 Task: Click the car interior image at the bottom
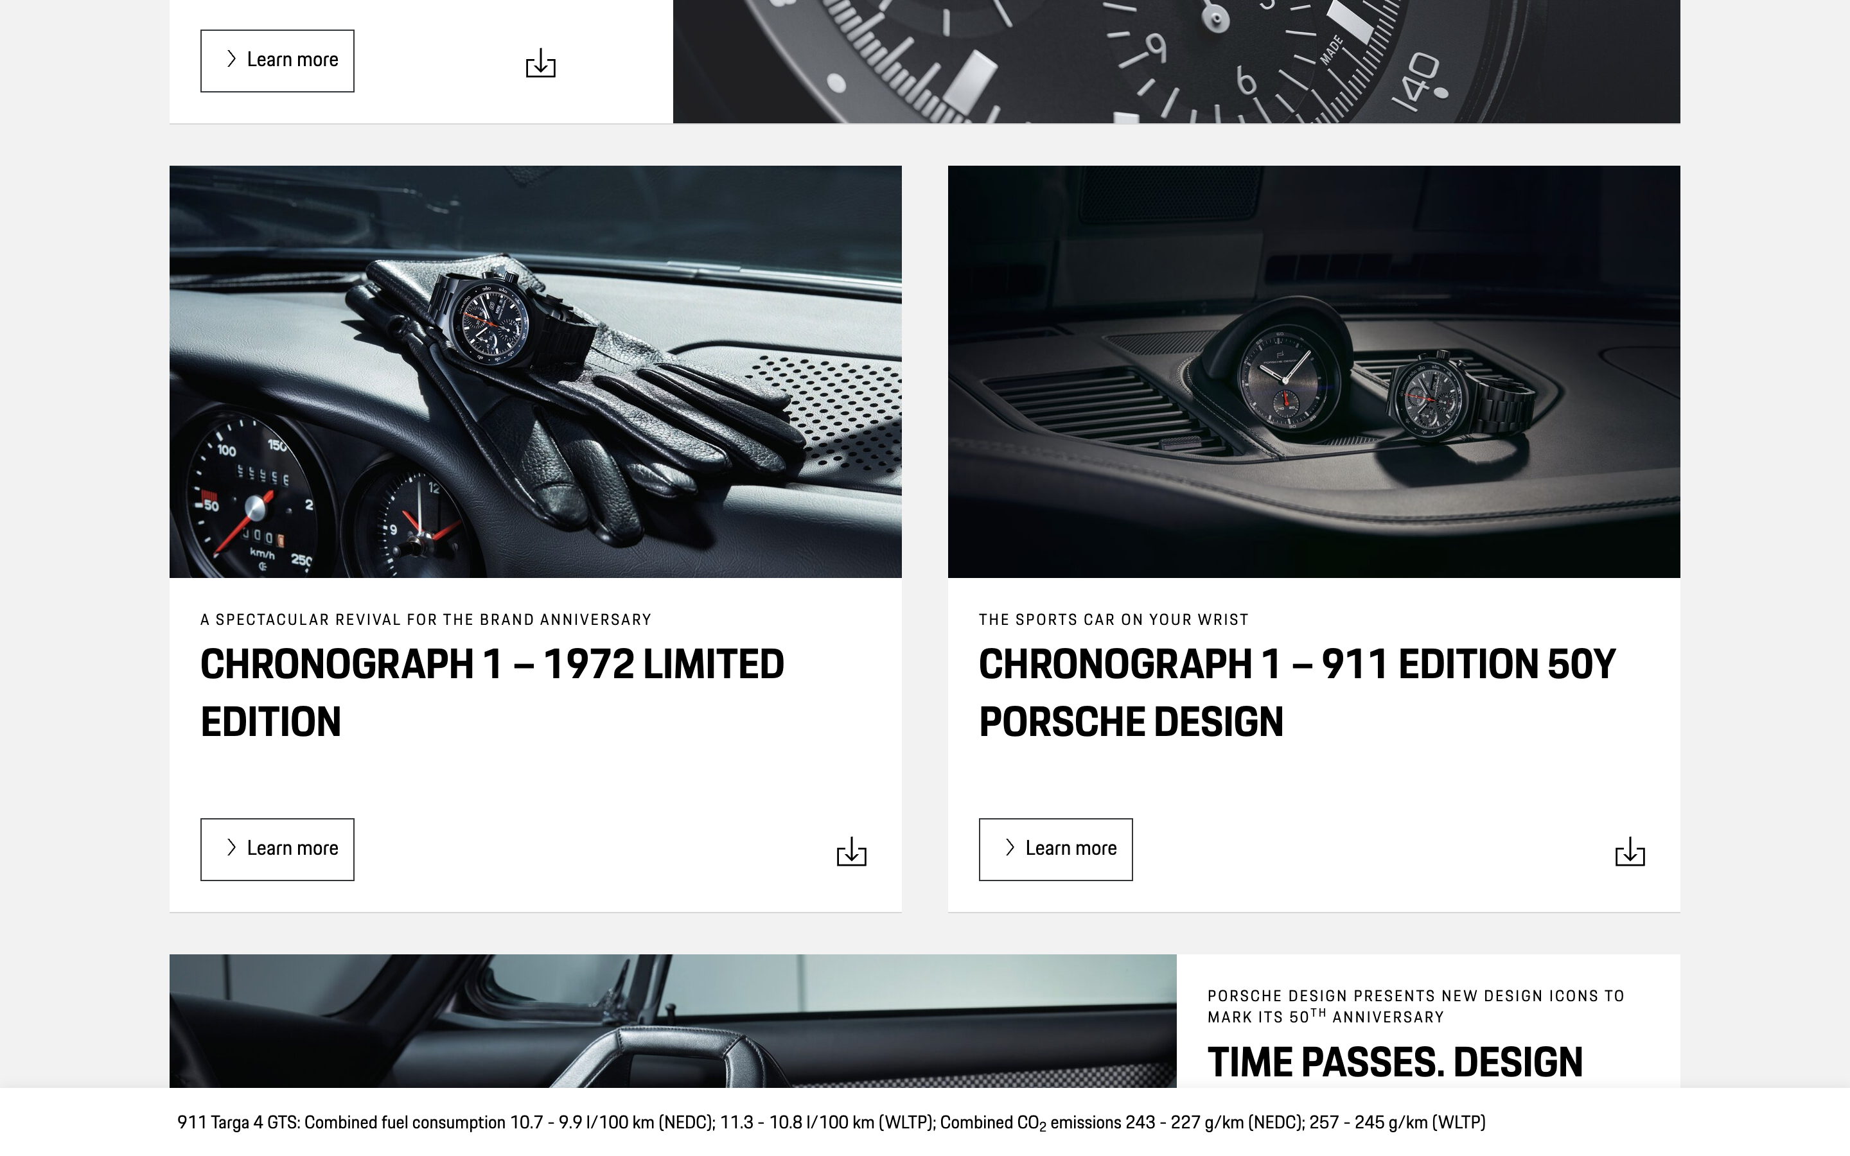tap(673, 1020)
